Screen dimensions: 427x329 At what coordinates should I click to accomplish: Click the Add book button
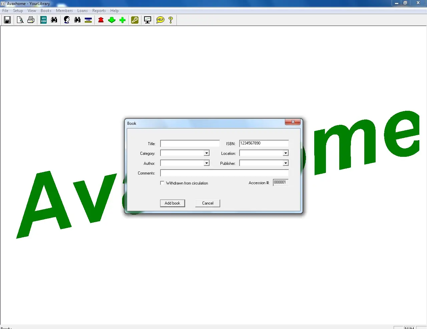coord(172,203)
